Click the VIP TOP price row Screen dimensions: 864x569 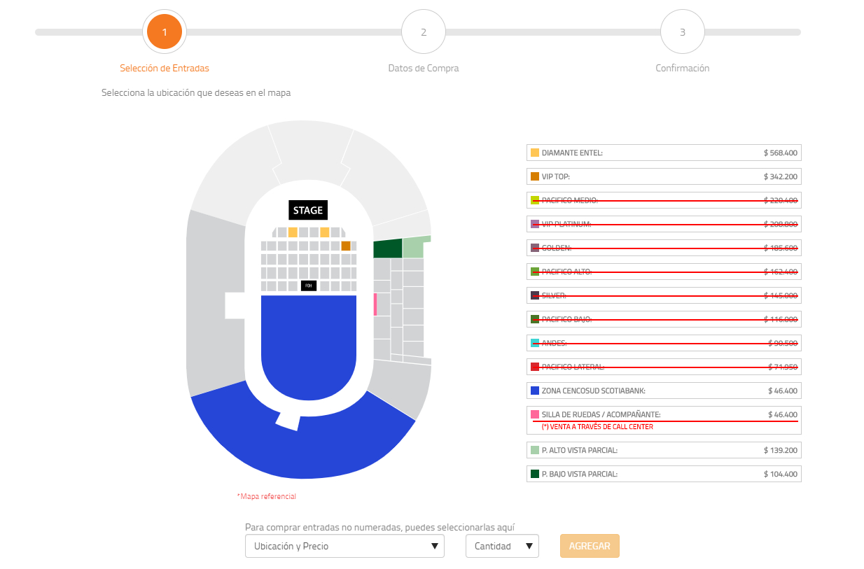664,176
